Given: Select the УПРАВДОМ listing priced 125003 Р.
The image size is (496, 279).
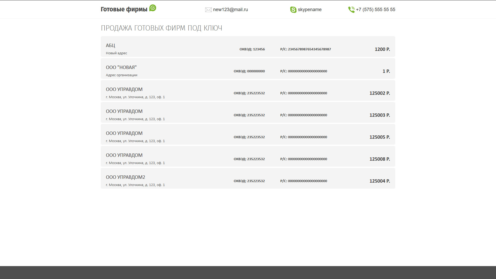Looking at the screenshot, I should (x=124, y=111).
